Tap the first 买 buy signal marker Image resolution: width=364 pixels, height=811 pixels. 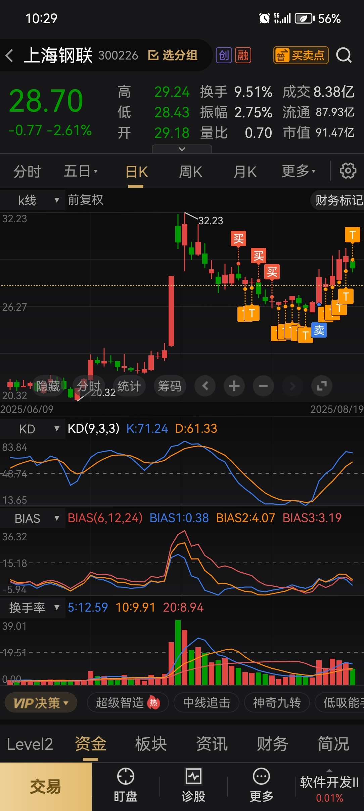coord(238,239)
